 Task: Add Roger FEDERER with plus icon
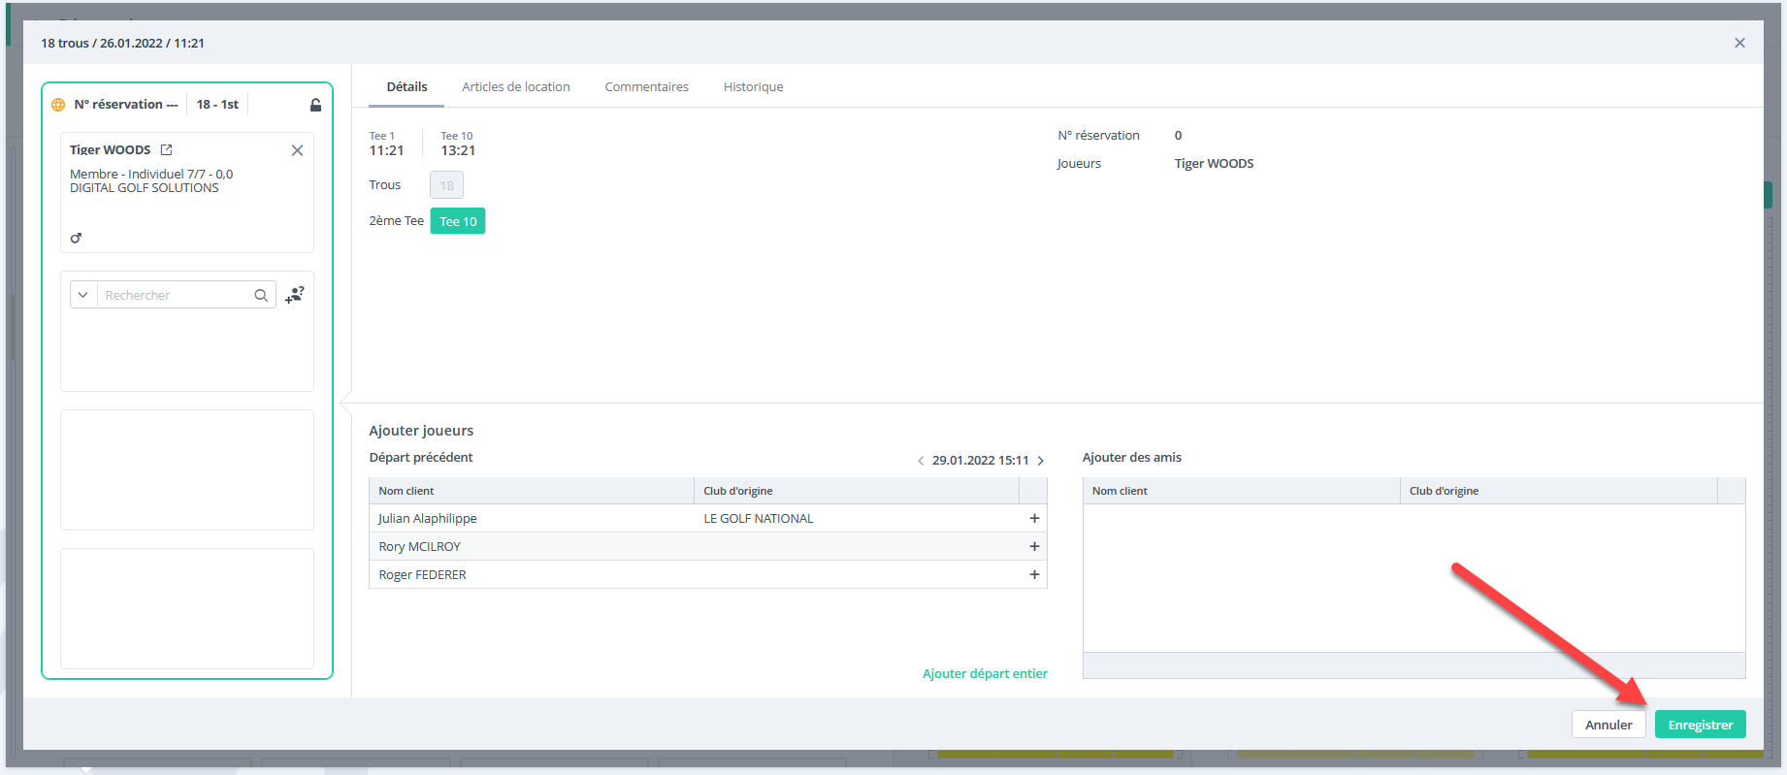(1034, 574)
